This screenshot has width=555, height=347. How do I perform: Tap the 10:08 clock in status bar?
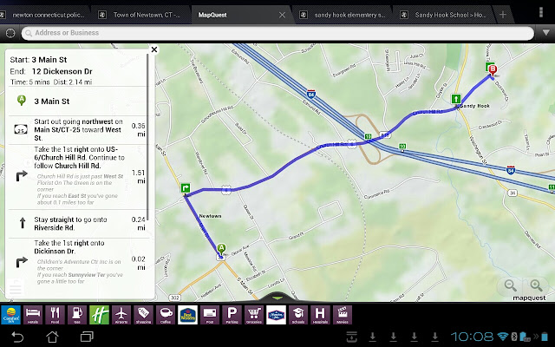(x=472, y=337)
